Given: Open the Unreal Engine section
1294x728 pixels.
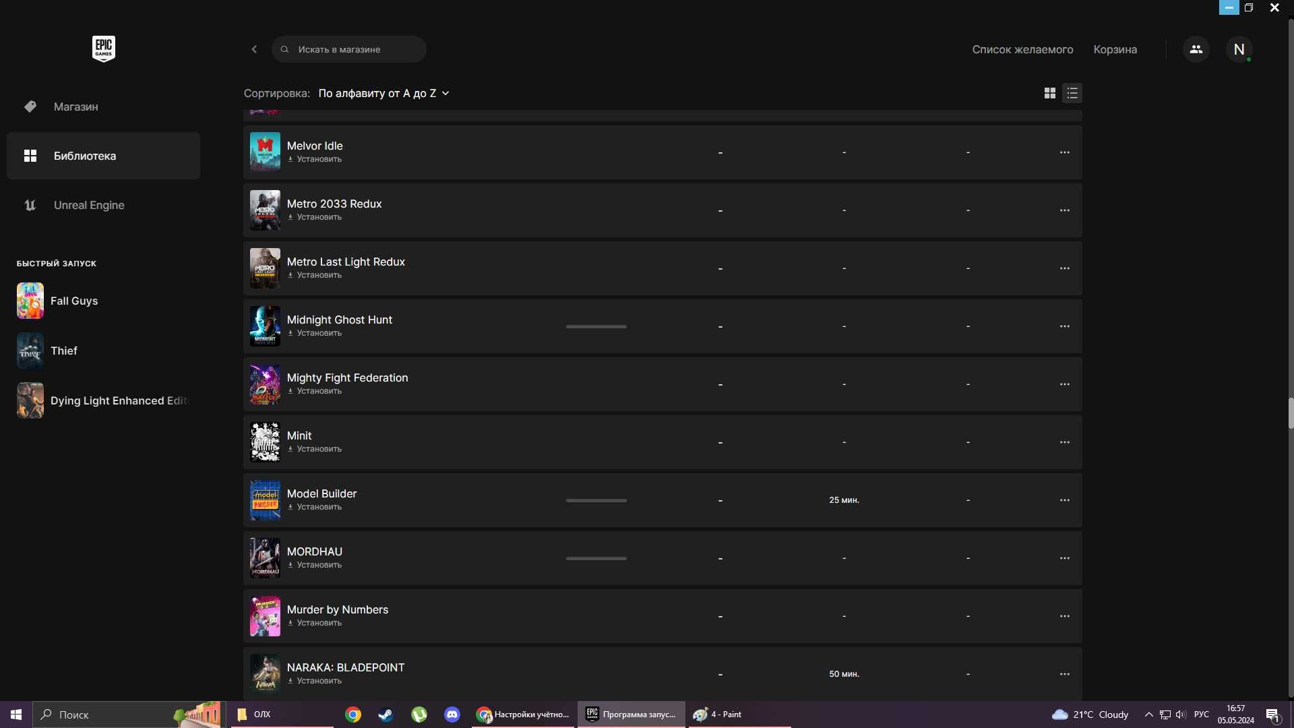Looking at the screenshot, I should pos(103,205).
